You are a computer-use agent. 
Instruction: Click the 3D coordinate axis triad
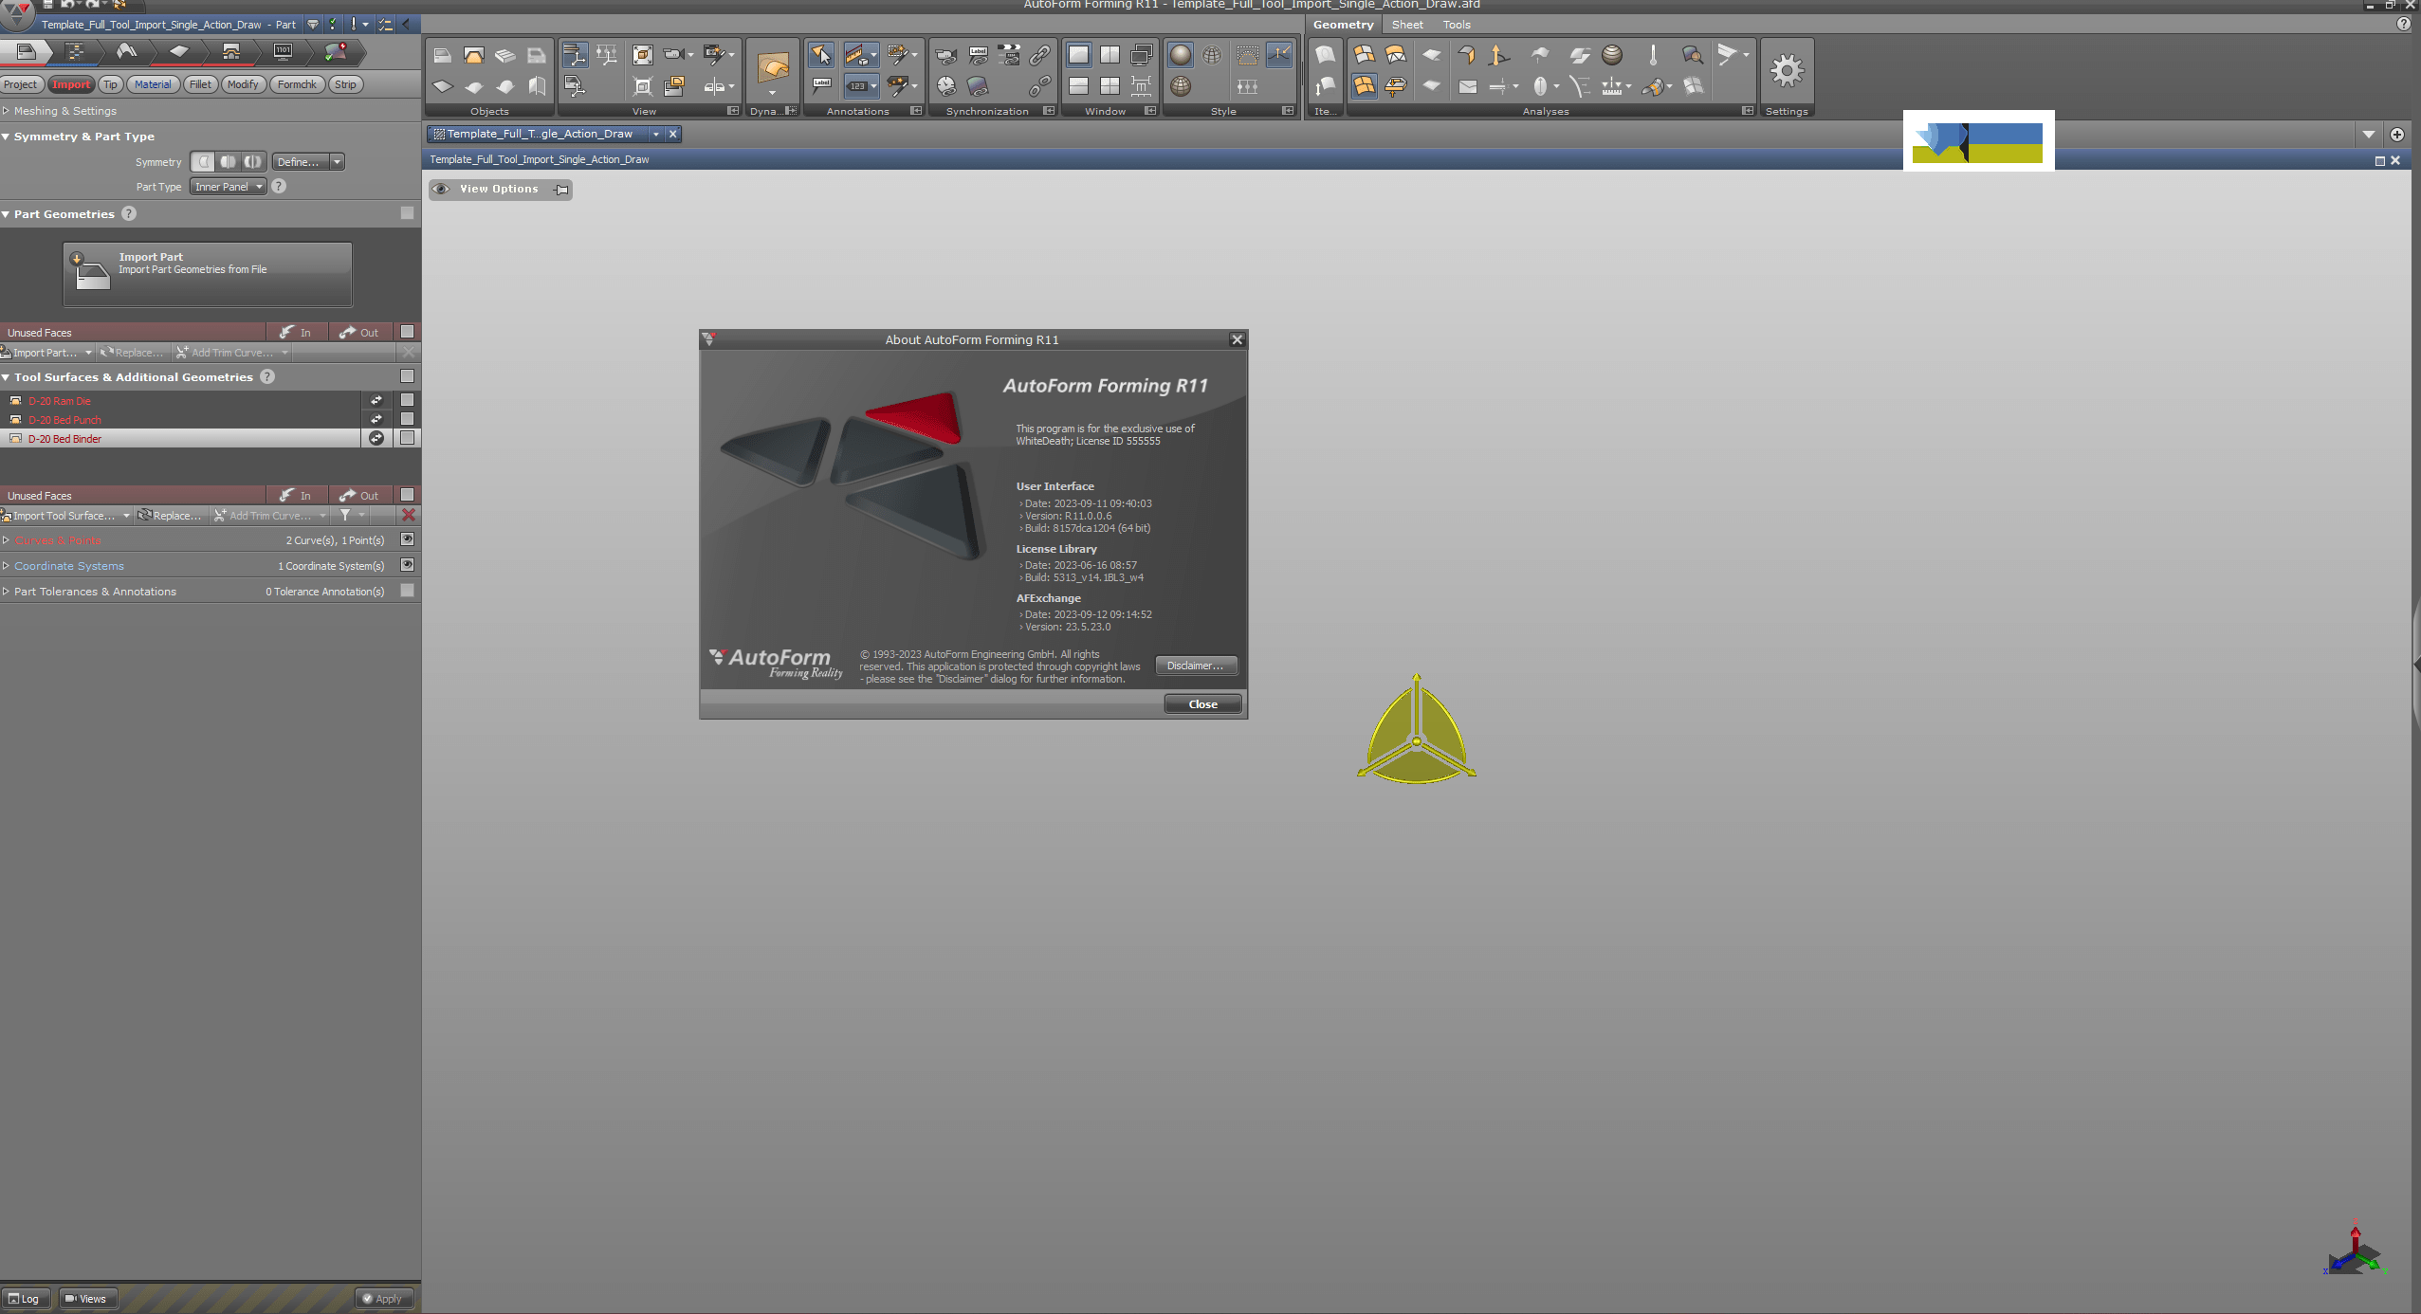pos(2355,1251)
